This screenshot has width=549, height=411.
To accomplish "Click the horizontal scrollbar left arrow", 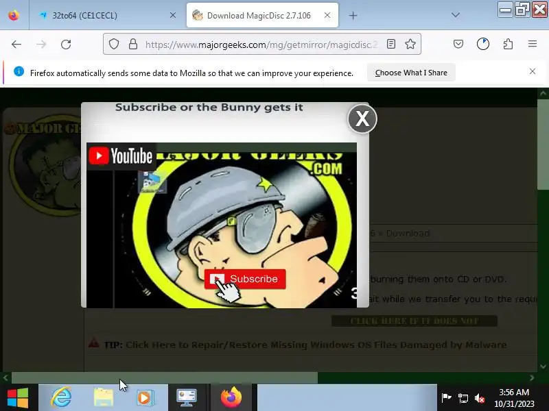I will [5, 377].
